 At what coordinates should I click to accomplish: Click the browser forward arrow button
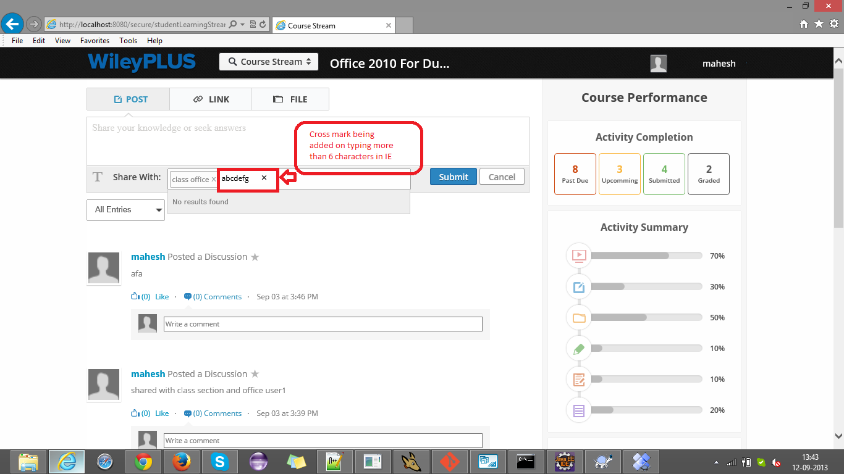tap(34, 25)
